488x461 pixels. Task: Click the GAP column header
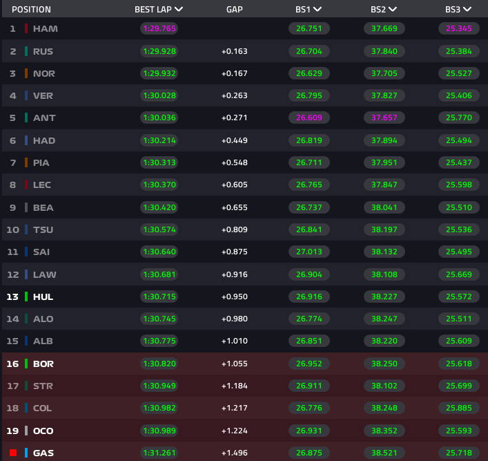click(234, 10)
